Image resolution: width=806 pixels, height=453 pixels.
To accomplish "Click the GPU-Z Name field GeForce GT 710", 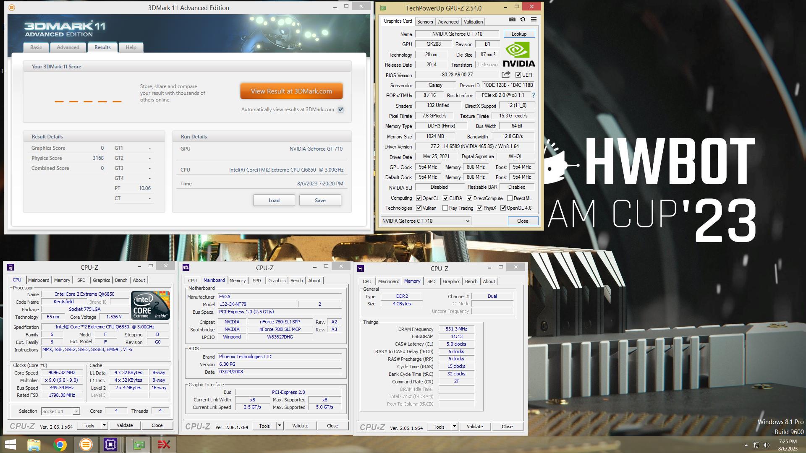I will tap(457, 34).
